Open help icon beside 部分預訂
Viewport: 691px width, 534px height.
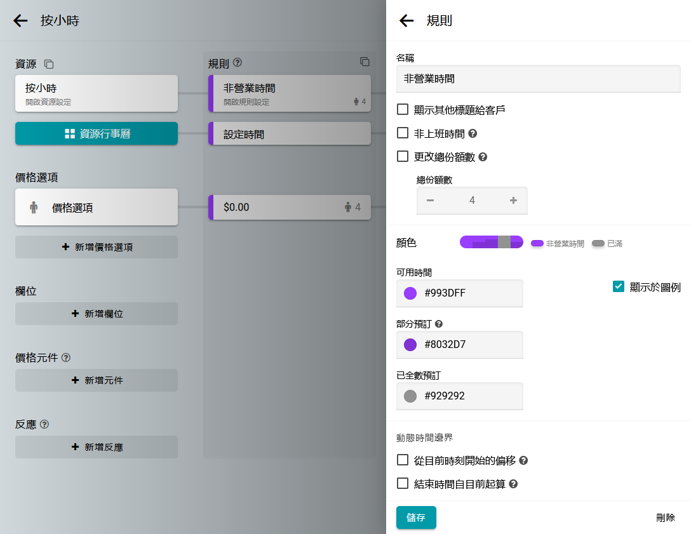point(439,324)
